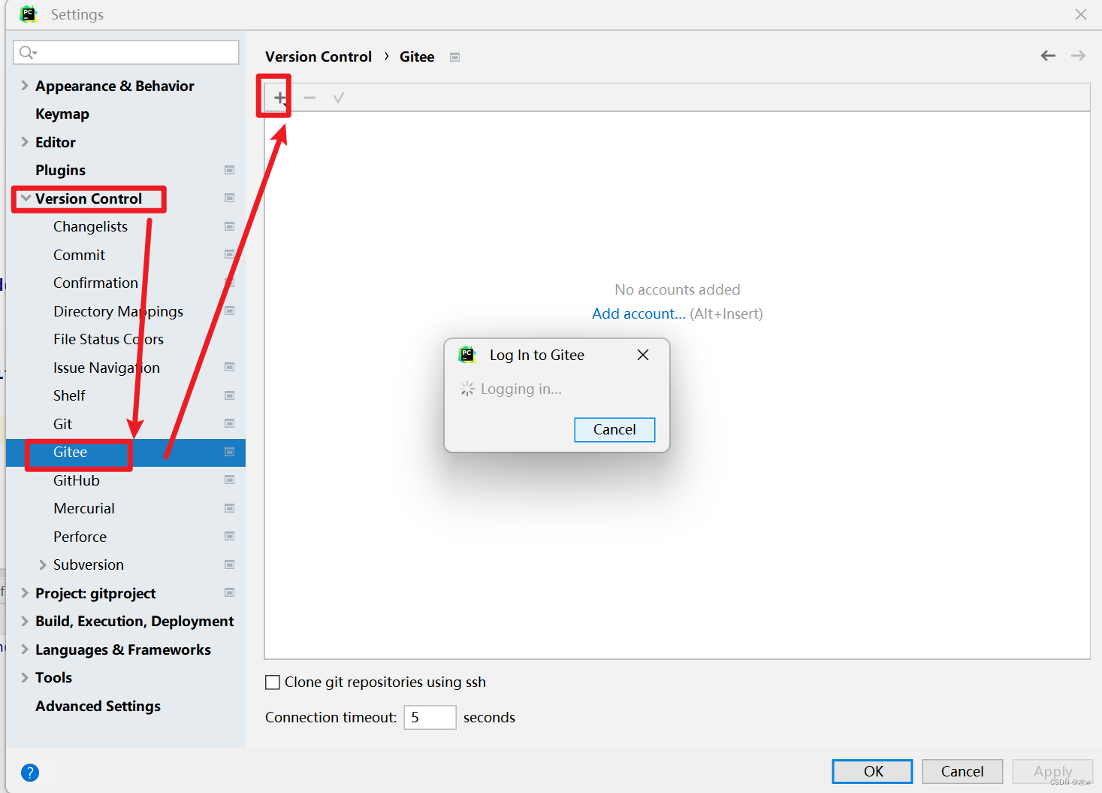Open the help question mark icon
This screenshot has height=793, width=1102.
tap(30, 772)
